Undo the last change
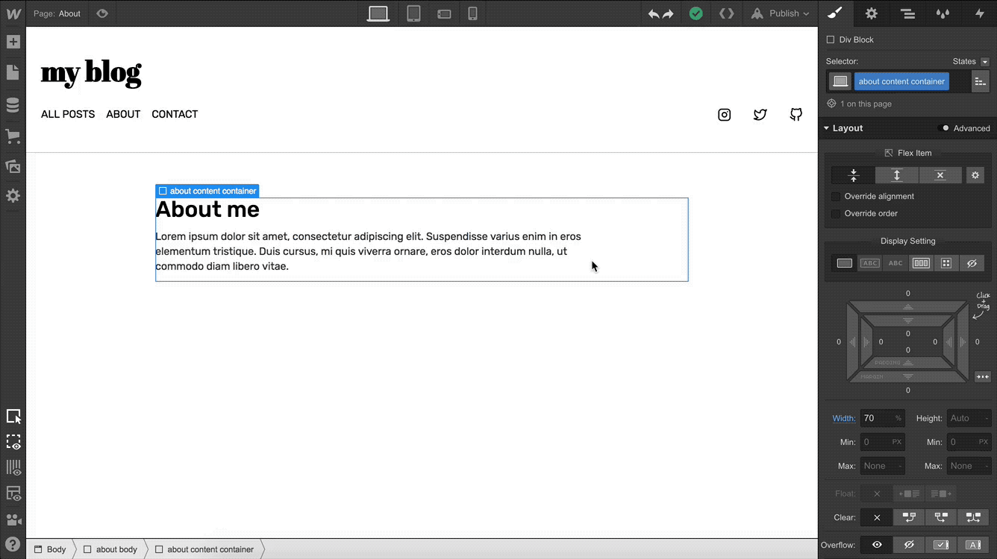This screenshot has width=997, height=559. [x=654, y=13]
